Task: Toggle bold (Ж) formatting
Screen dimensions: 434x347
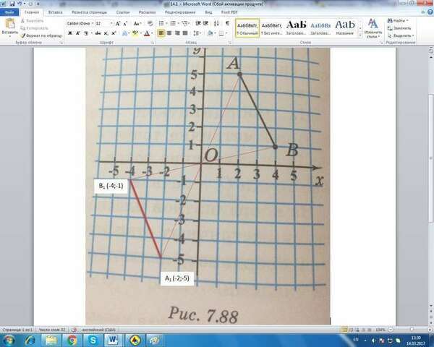Action: (x=70, y=33)
